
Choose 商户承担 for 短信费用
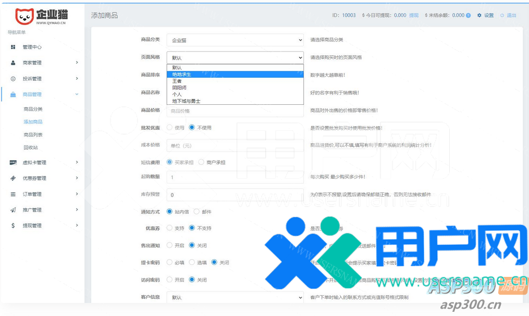(201, 162)
